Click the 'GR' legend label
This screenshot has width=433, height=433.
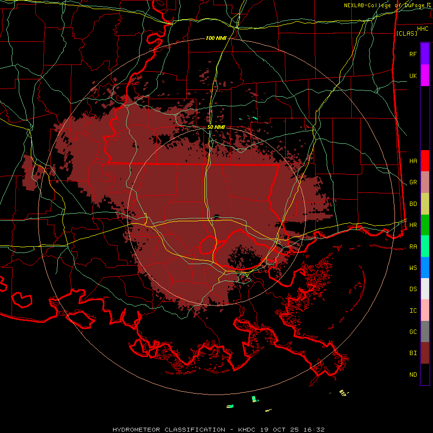(413, 182)
